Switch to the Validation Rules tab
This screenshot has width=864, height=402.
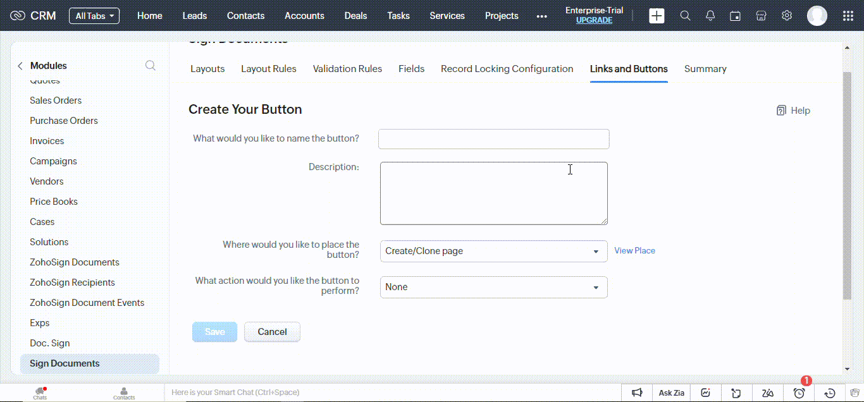(x=347, y=68)
